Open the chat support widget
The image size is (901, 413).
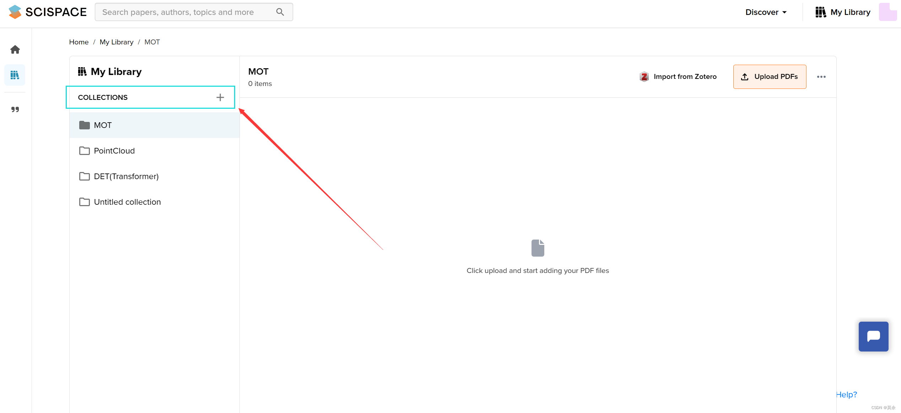point(873,336)
